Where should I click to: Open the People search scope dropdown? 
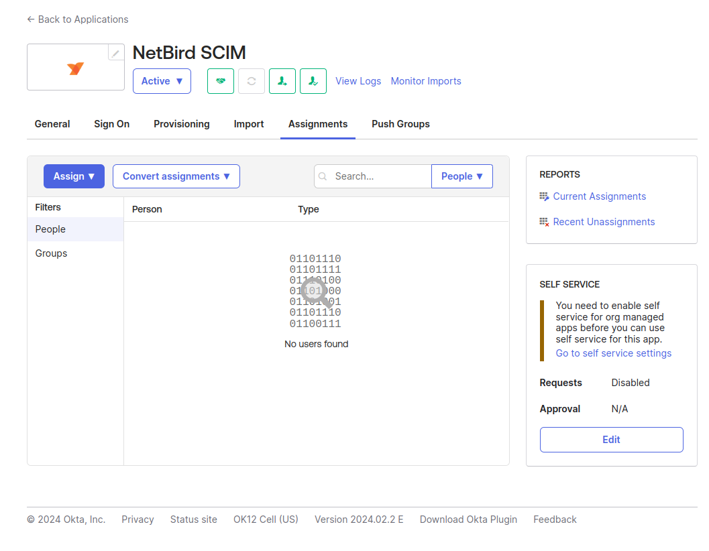[461, 176]
